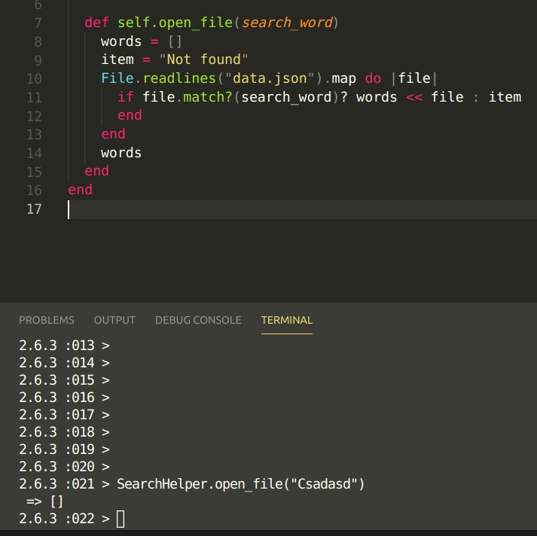Click the 'def' keyword on line 7
The image size is (537, 536).
pyautogui.click(x=96, y=23)
